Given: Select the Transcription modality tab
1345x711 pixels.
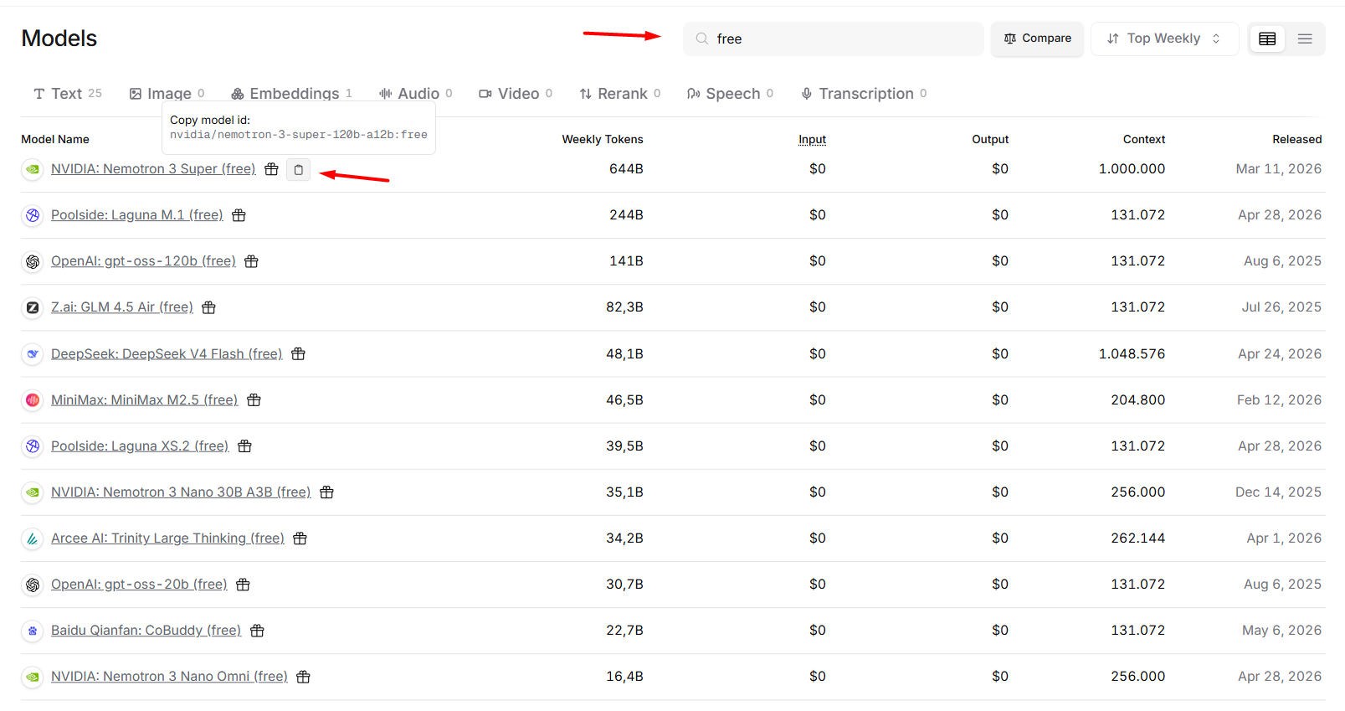Looking at the screenshot, I should (x=864, y=94).
